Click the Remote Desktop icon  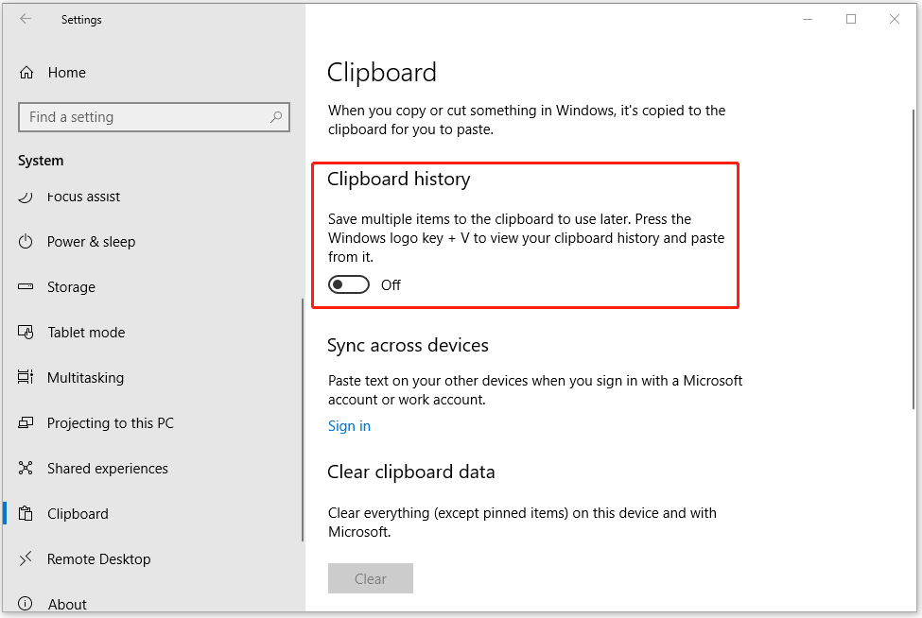tap(26, 558)
